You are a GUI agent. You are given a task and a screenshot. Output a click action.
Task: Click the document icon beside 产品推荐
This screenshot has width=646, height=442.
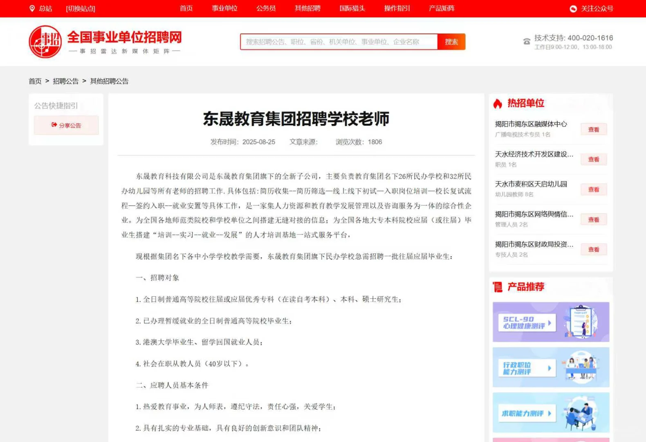click(x=498, y=287)
